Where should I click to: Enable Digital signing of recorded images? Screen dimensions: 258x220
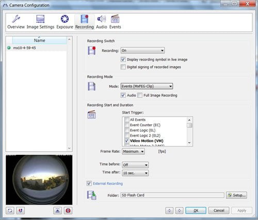(x=123, y=67)
